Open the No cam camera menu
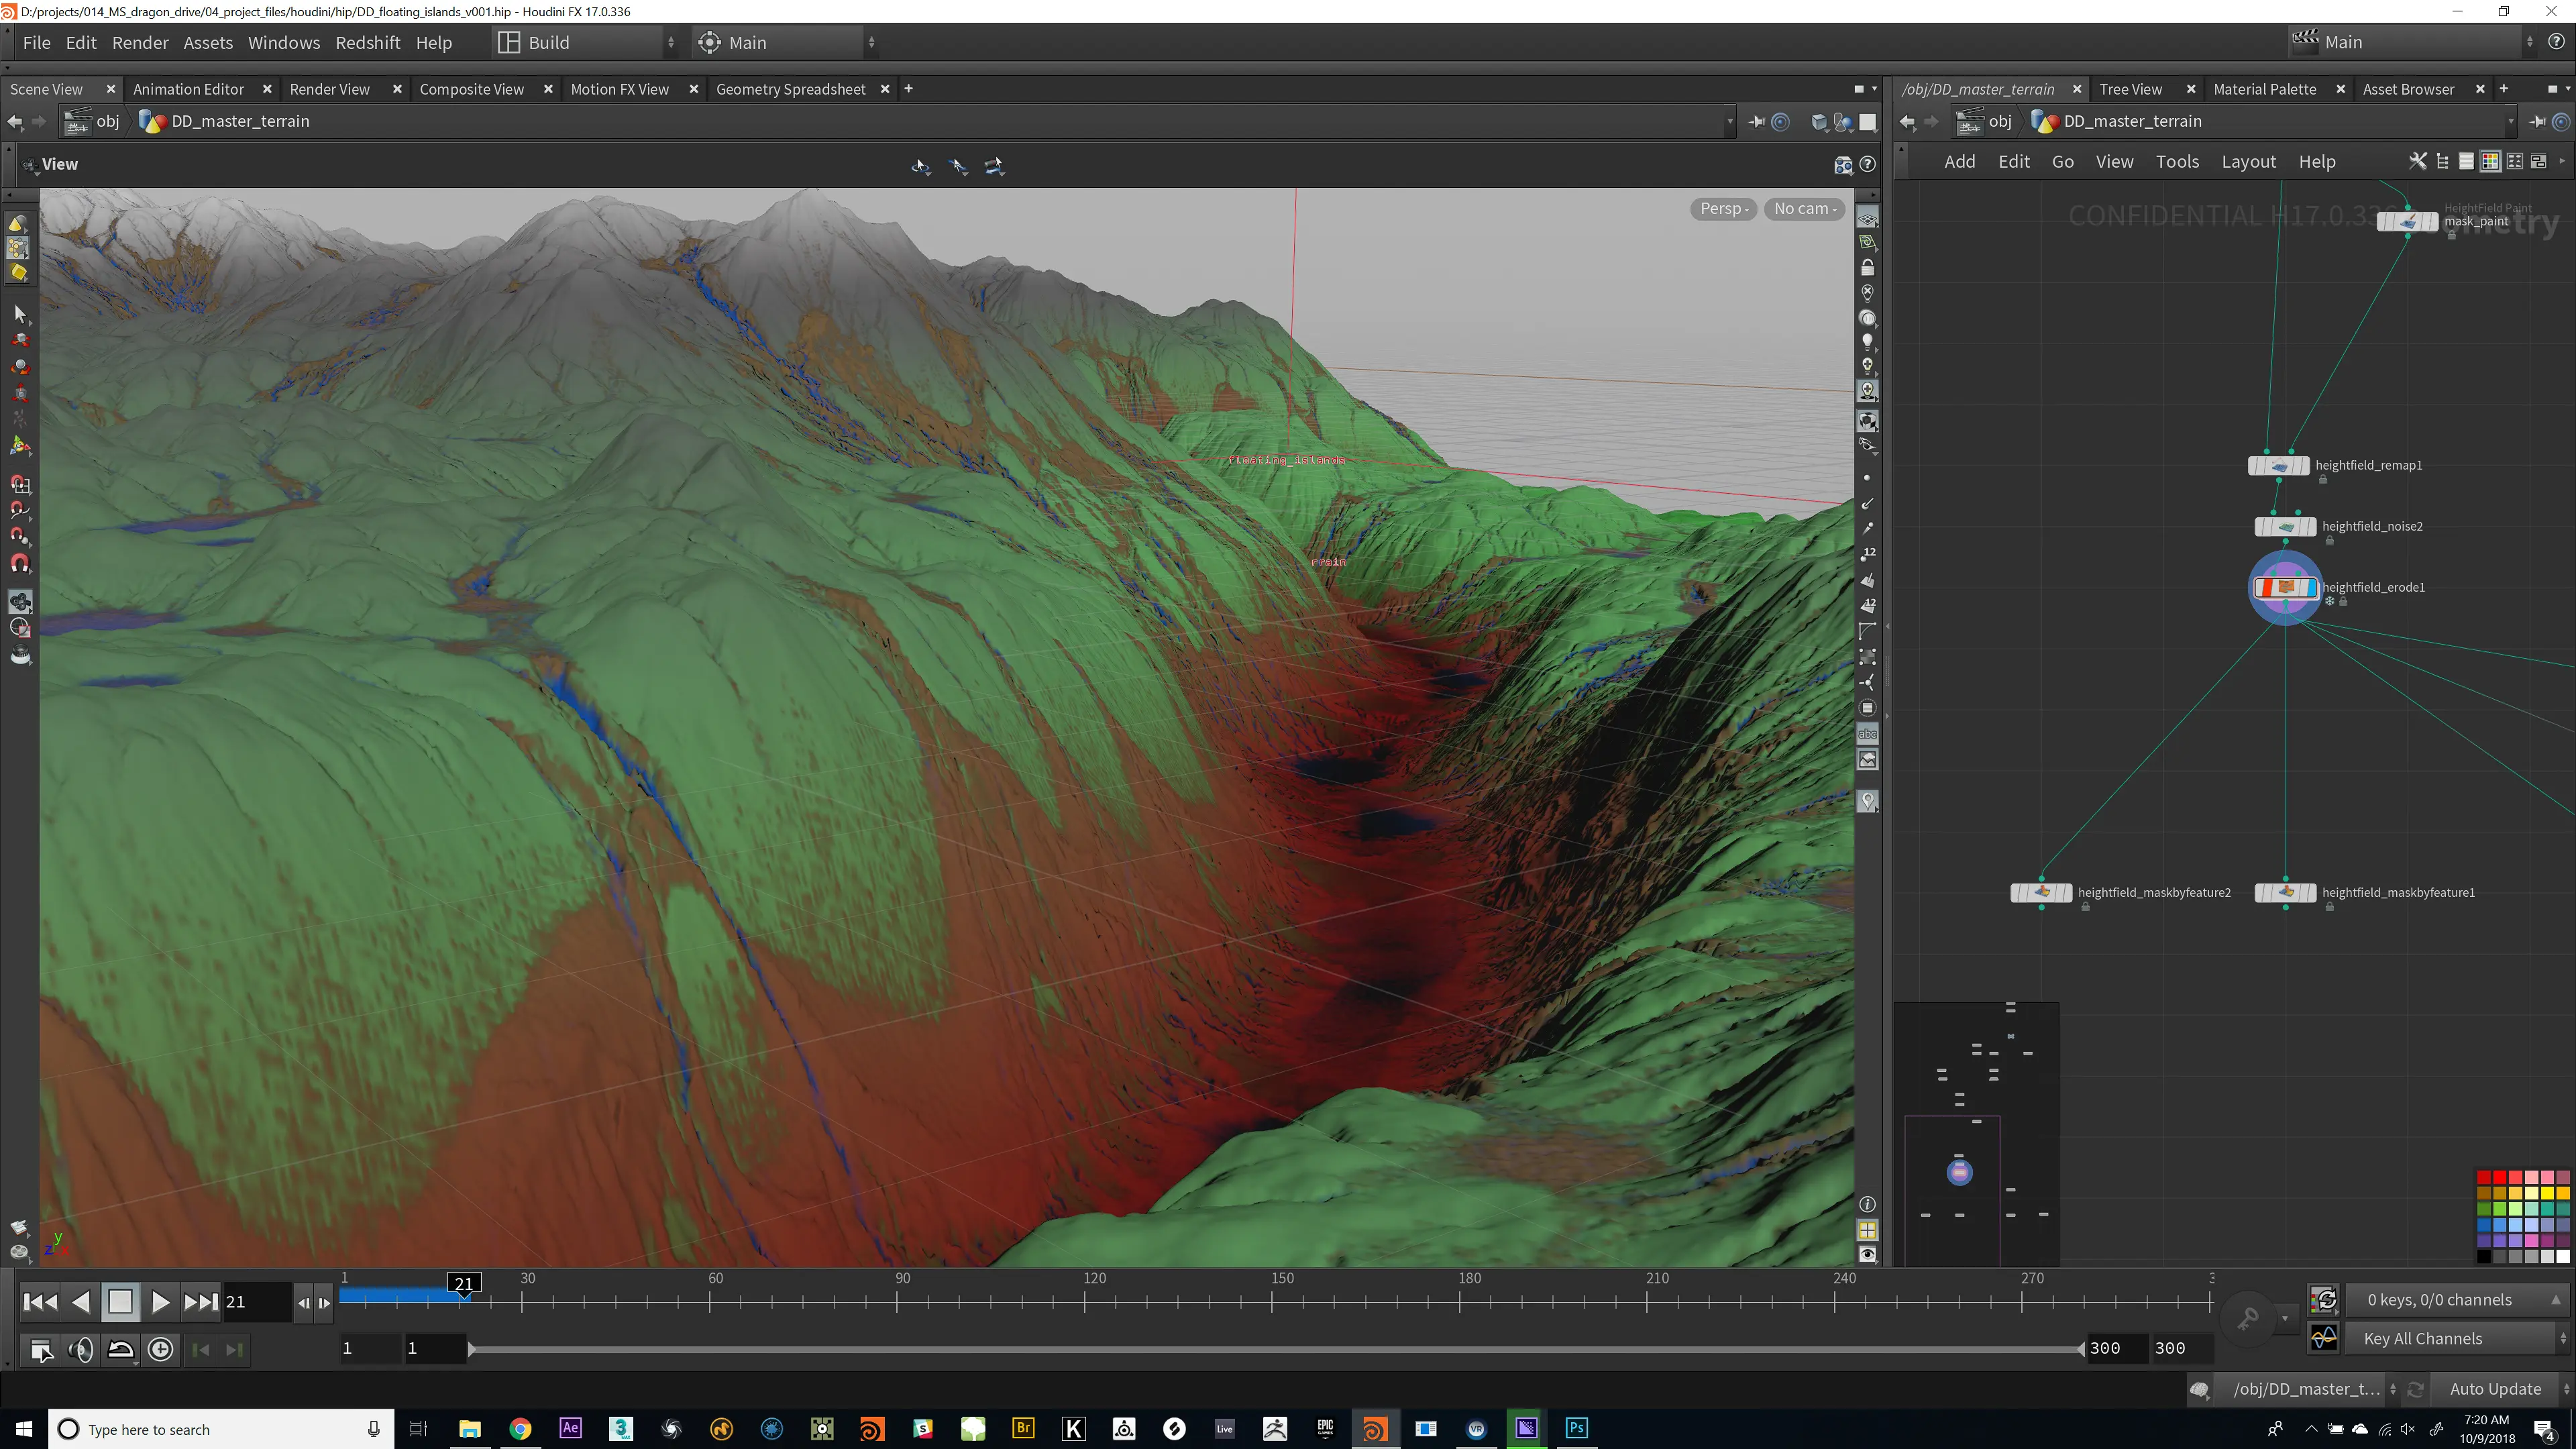The image size is (2576, 1449). tap(1805, 208)
